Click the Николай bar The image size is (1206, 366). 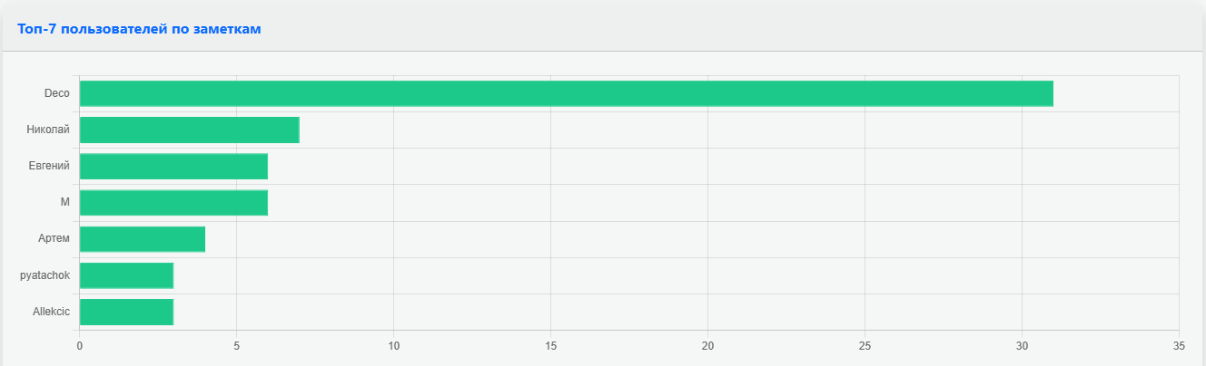point(190,130)
